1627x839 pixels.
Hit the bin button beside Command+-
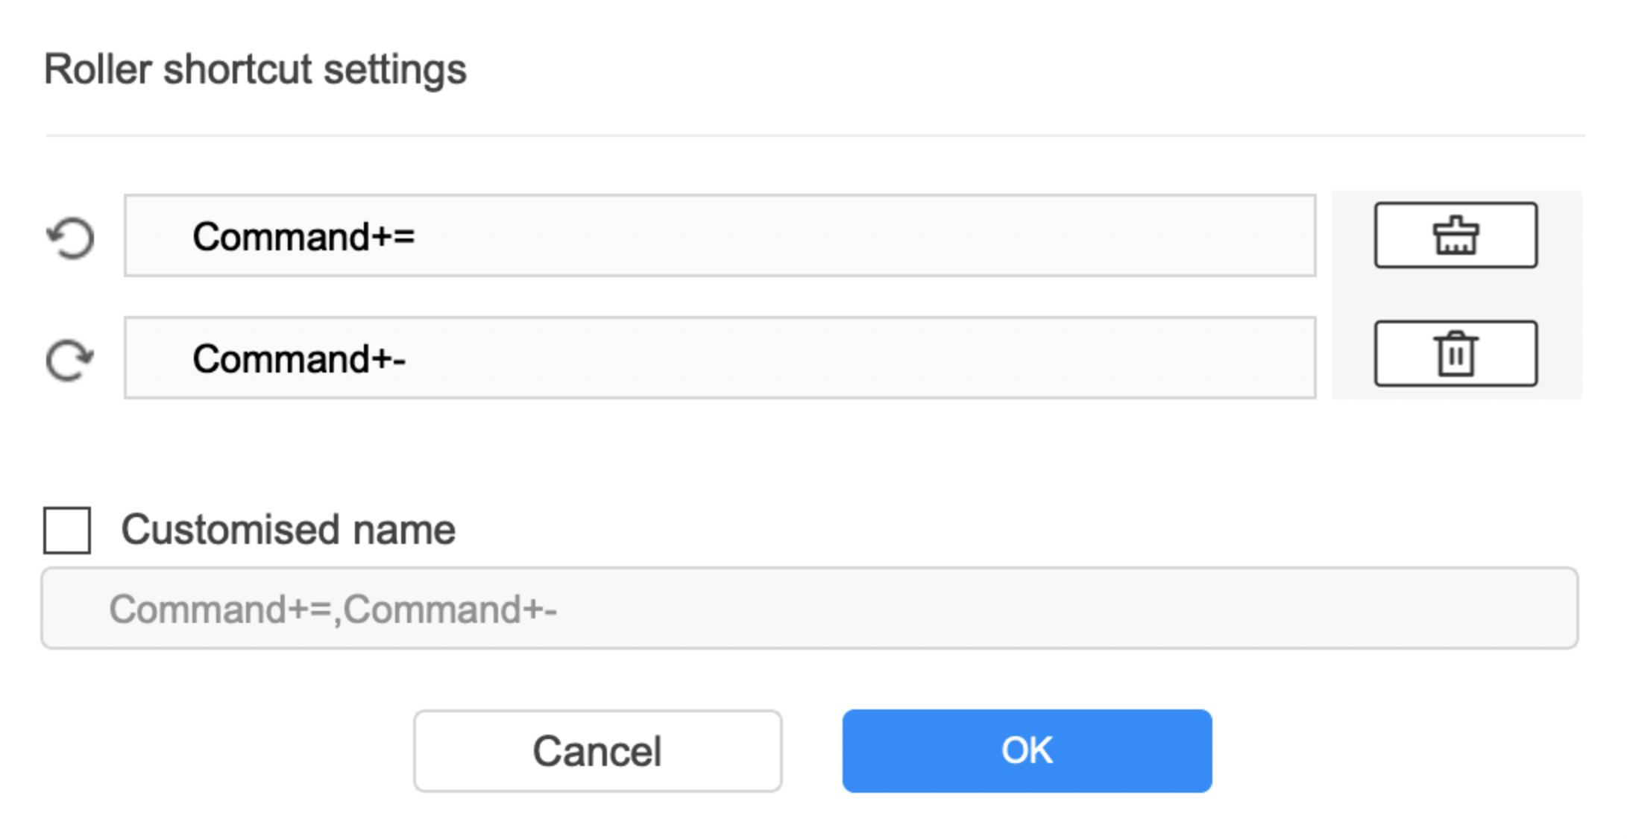[x=1456, y=354]
